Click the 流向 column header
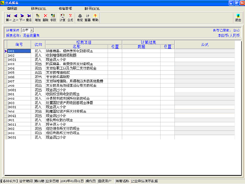The image size is (245, 184). [38, 45]
